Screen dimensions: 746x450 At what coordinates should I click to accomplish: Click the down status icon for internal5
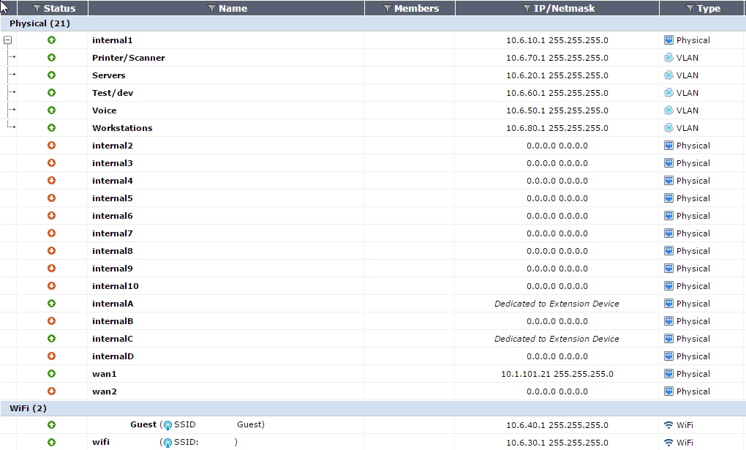51,198
